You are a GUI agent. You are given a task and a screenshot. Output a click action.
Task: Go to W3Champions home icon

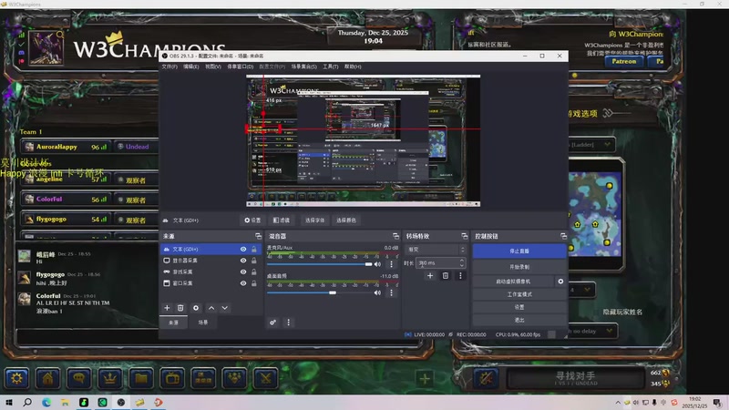pos(48,378)
